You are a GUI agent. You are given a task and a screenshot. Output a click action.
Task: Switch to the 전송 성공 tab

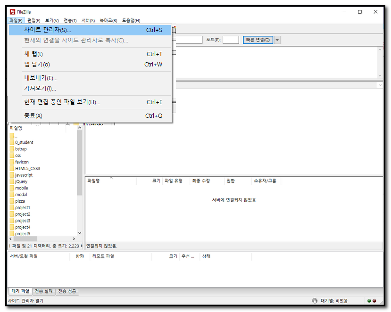point(67,292)
